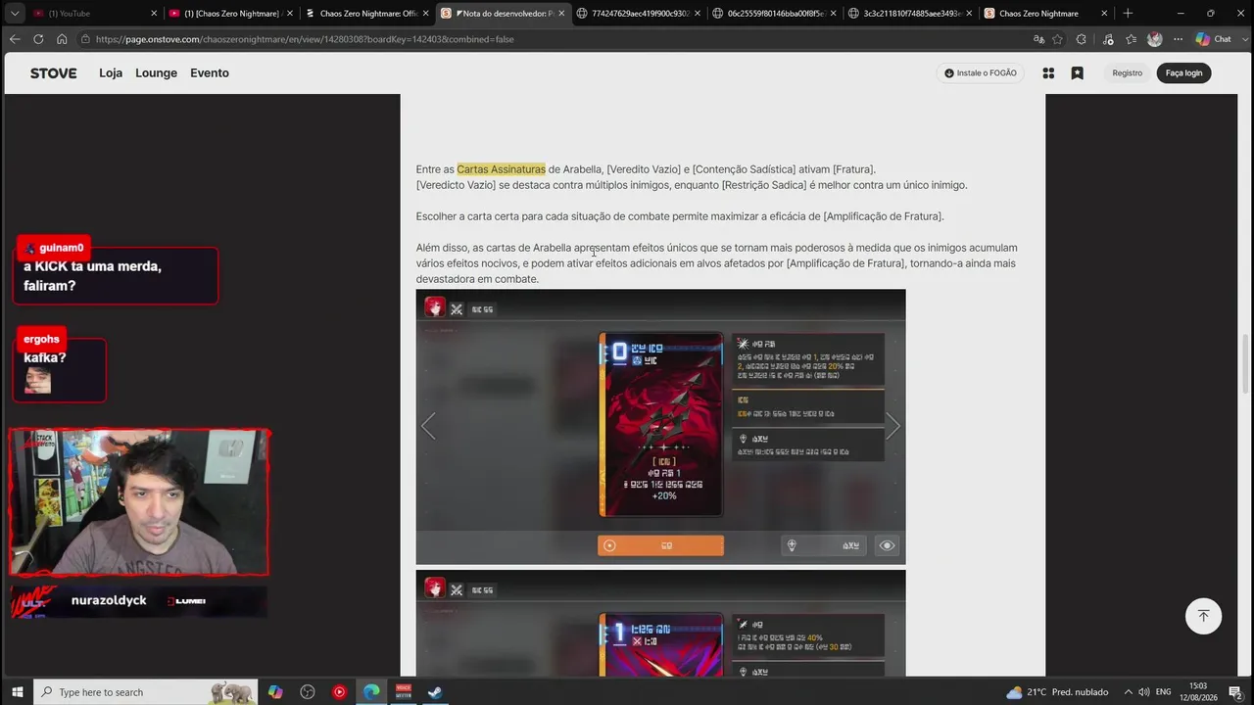Open the Evento menu item
The height and width of the screenshot is (705, 1254).
(210, 73)
